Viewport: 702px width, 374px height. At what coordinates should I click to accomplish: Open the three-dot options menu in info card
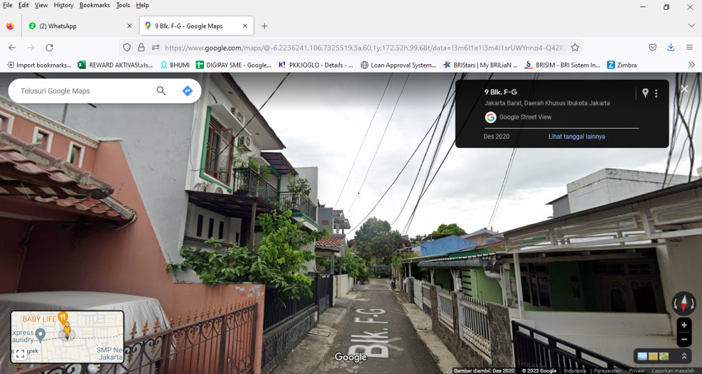(x=656, y=93)
